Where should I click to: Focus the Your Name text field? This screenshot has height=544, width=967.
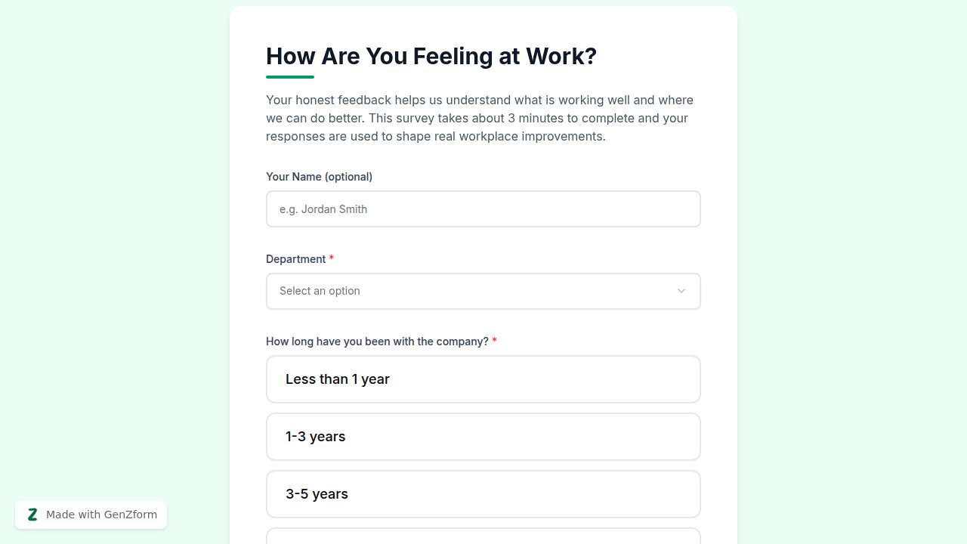click(x=483, y=209)
